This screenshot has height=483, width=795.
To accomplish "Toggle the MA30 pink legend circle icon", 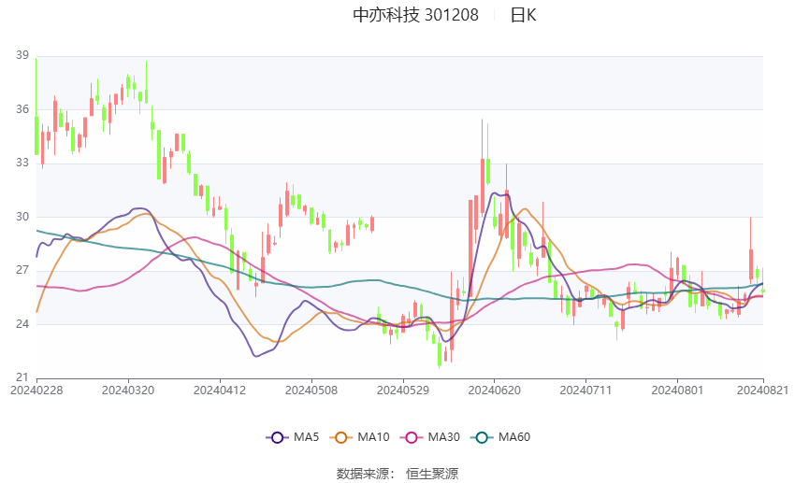I will click(412, 437).
